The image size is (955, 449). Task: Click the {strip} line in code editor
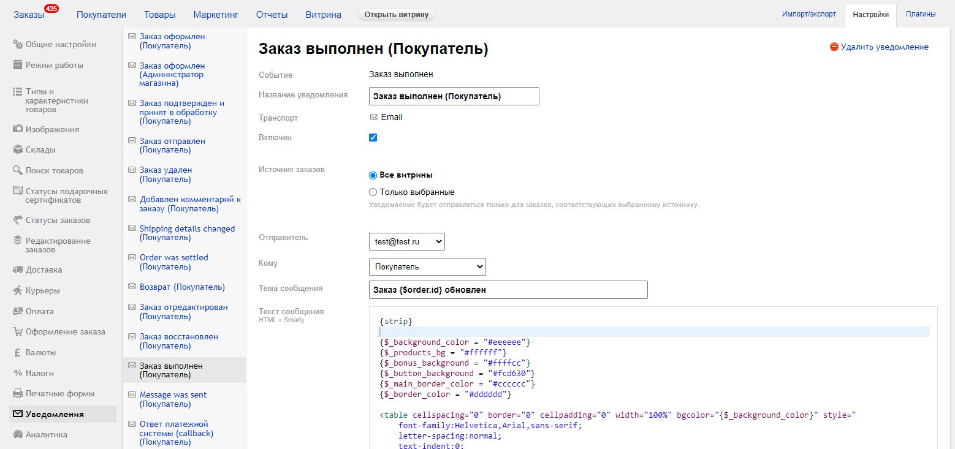(x=396, y=321)
